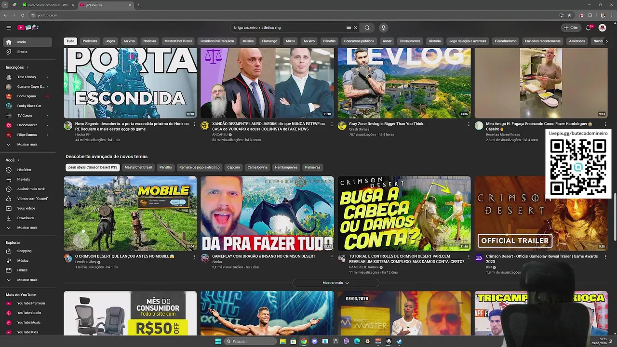Reload the page in browser toolbar
Viewport: 617px width, 347px height.
[22, 15]
